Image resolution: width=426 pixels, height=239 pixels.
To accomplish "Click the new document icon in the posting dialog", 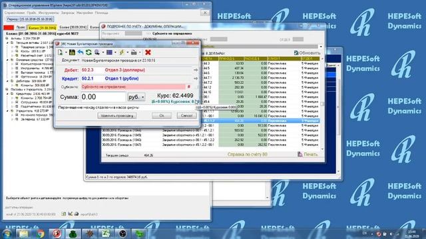I will point(61,52).
